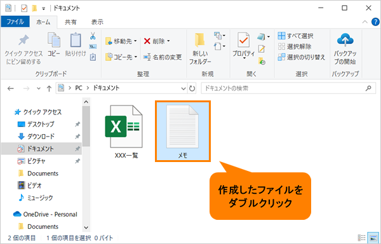This screenshot has width=381, height=244.
Task: Switch to details view icon in status bar
Action: click(361, 238)
